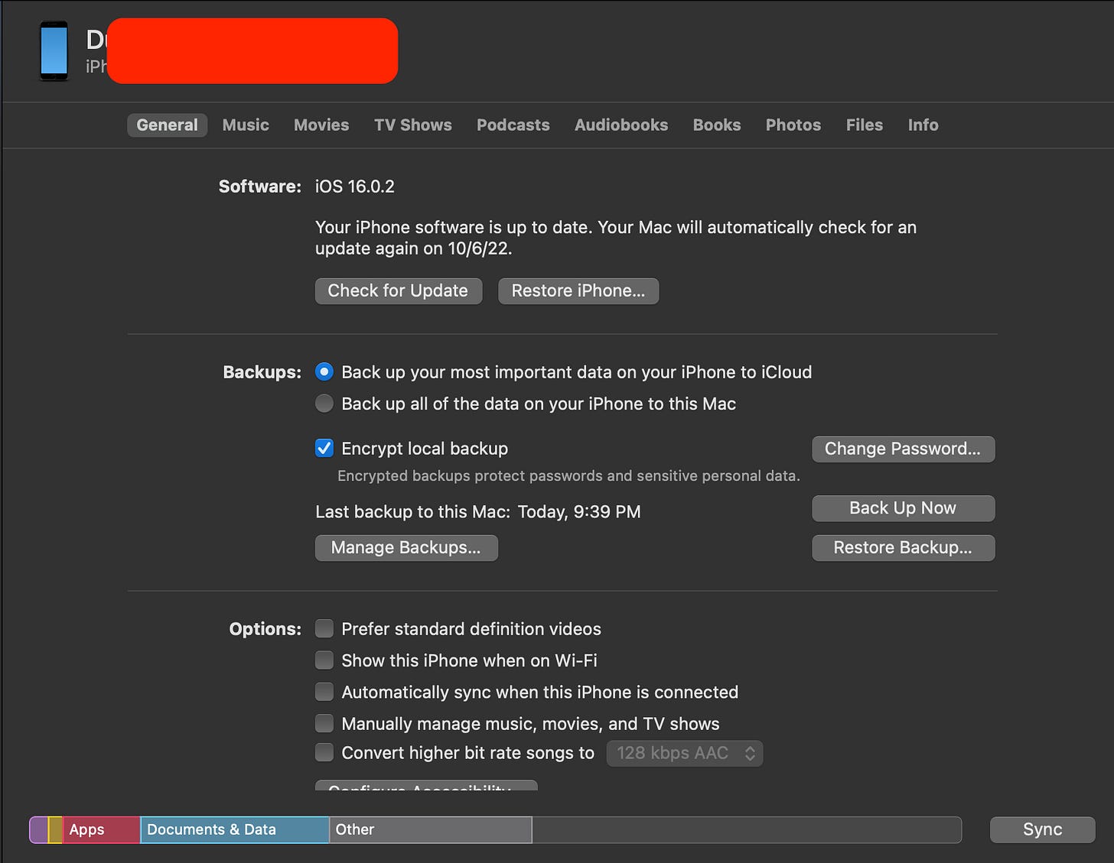This screenshot has width=1114, height=863.
Task: Open the Podcasts tab
Action: pos(513,125)
